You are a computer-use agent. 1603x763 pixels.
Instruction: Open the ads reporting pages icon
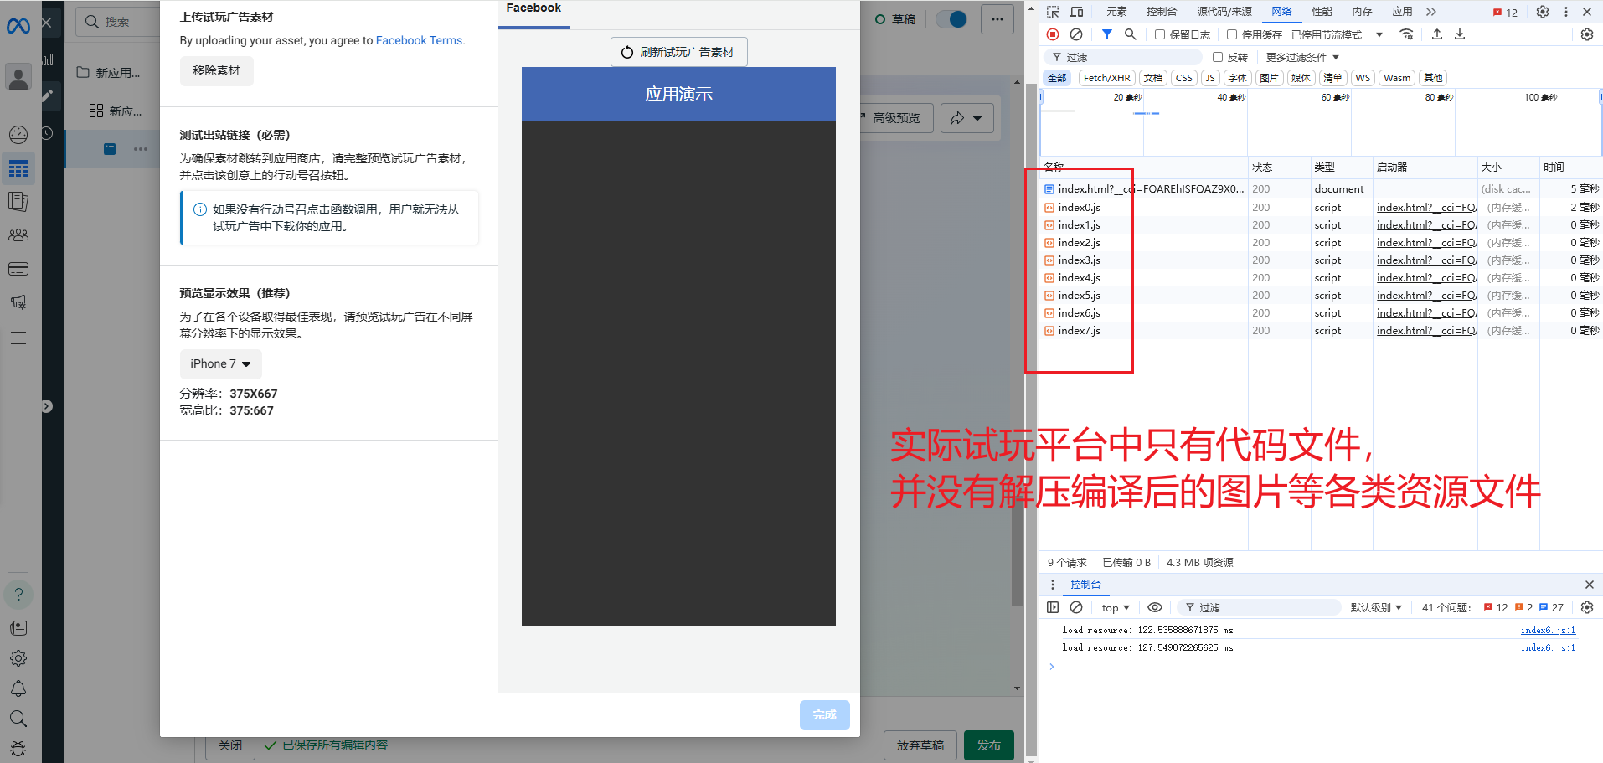18,202
